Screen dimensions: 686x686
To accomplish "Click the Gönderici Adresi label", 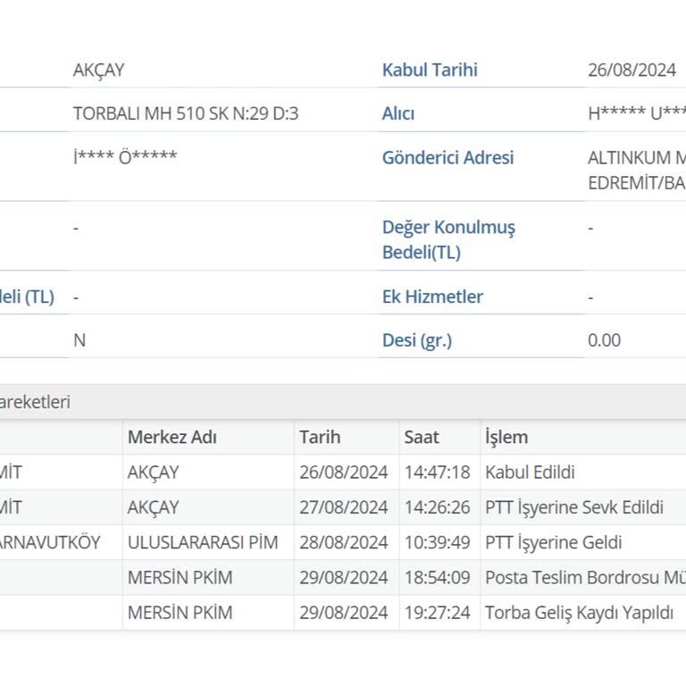I will pyautogui.click(x=448, y=158).
